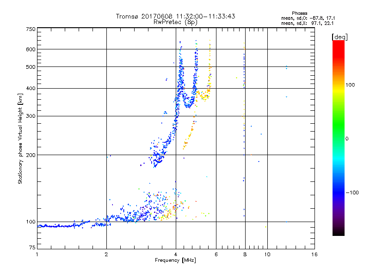
Task: Click the x-axis label '4'
Action: (x=176, y=254)
